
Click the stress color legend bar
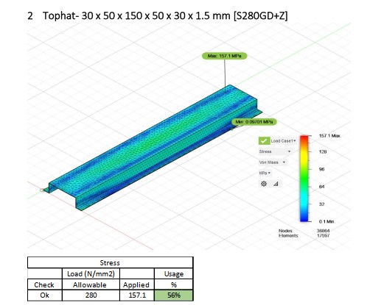coord(304,179)
